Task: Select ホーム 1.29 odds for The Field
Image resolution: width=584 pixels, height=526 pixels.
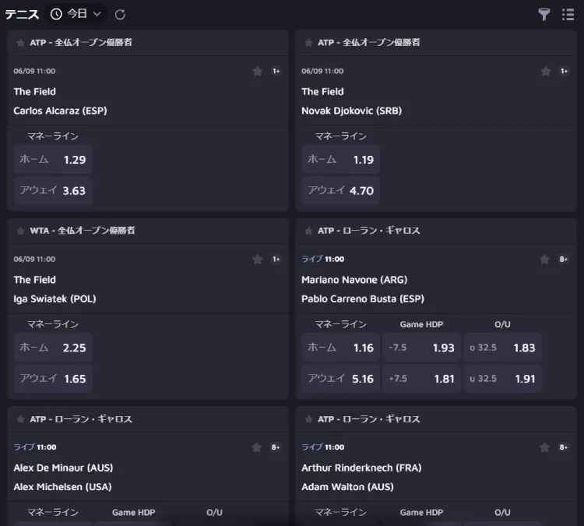Action: tap(53, 160)
